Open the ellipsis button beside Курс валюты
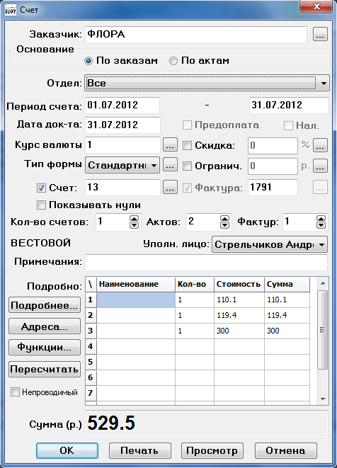The width and height of the screenshot is (337, 468). [170, 145]
